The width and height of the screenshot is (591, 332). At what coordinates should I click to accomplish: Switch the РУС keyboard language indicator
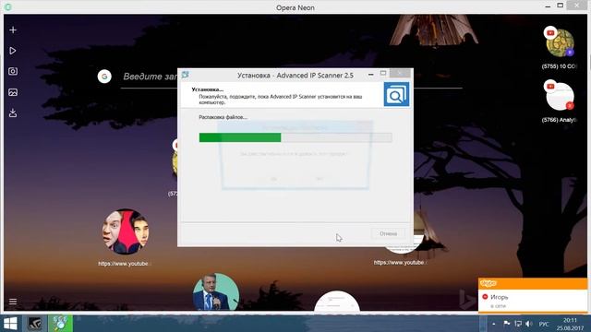point(544,324)
